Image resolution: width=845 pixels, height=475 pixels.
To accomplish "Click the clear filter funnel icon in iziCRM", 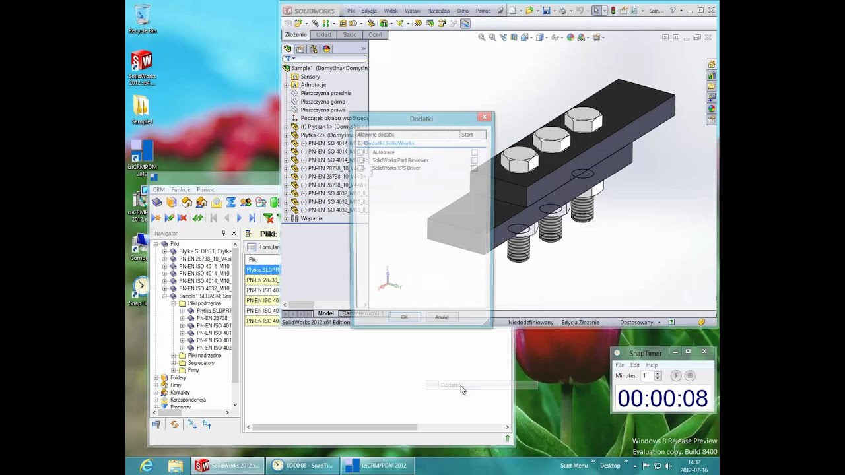I will pos(268,218).
